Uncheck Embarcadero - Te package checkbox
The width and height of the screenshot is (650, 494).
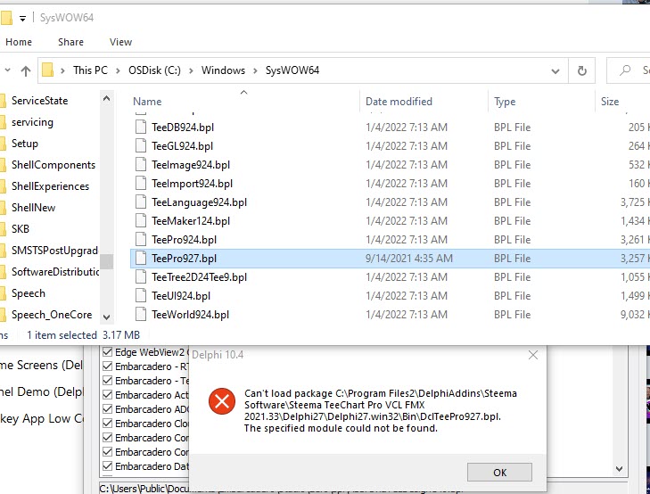tap(107, 381)
